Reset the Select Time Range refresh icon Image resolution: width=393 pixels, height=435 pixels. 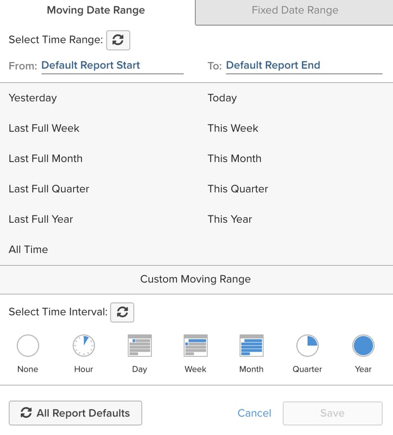(118, 40)
